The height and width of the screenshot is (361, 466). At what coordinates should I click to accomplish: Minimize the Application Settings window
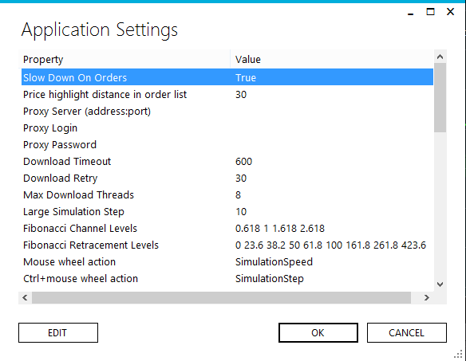(411, 12)
